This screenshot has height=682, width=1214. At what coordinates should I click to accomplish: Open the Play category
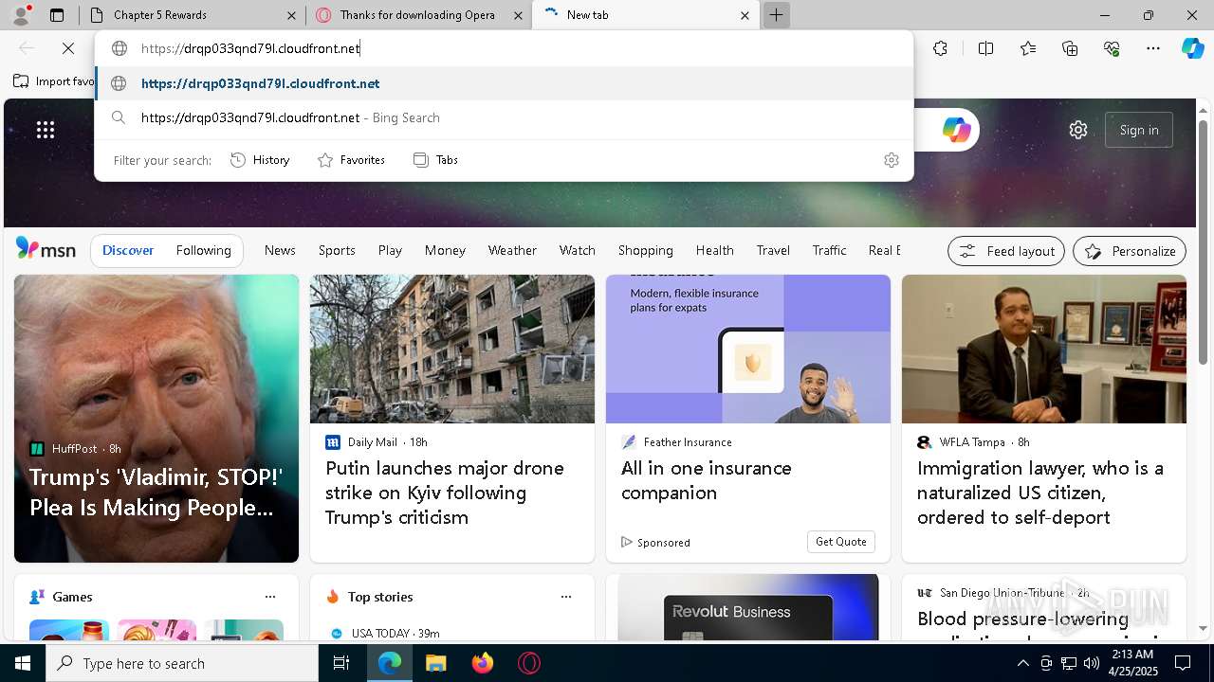390,250
